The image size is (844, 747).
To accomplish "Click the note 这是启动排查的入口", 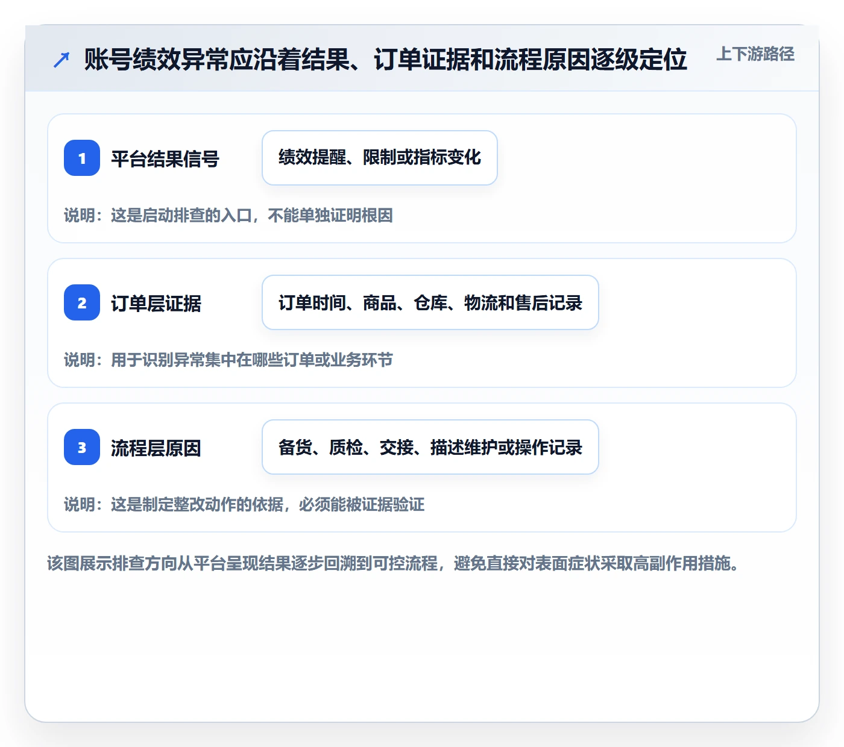I will click(x=228, y=216).
